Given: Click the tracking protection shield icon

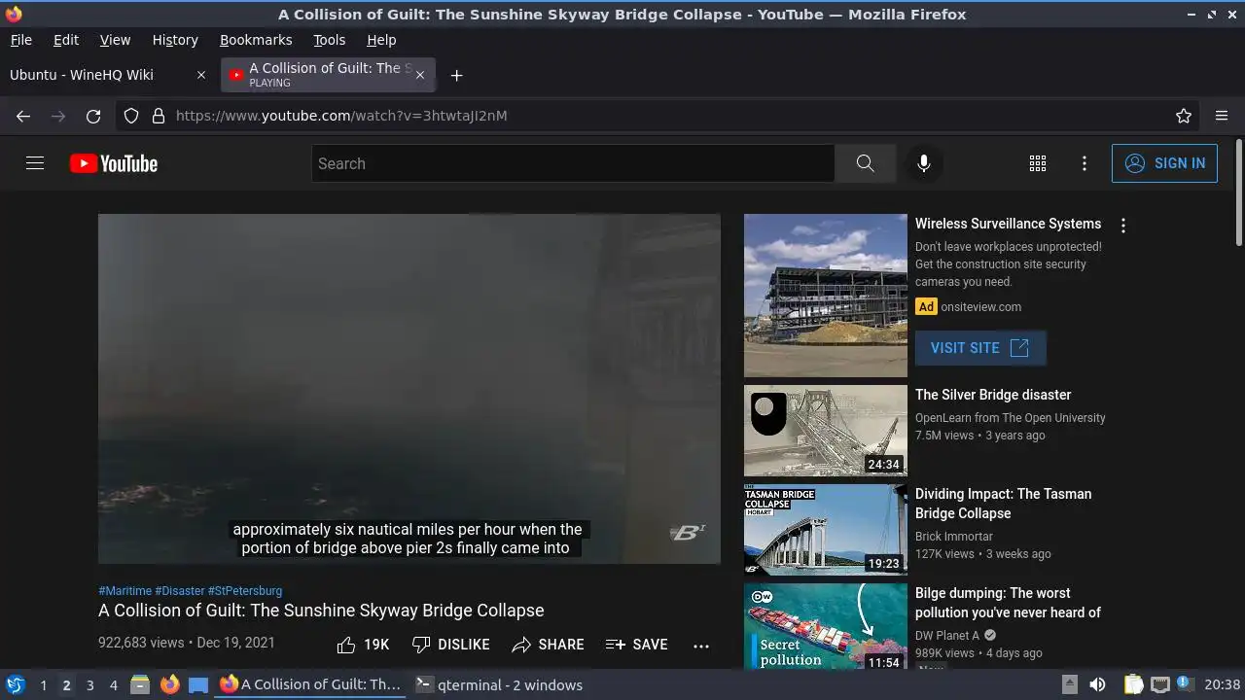Looking at the screenshot, I should point(131,116).
